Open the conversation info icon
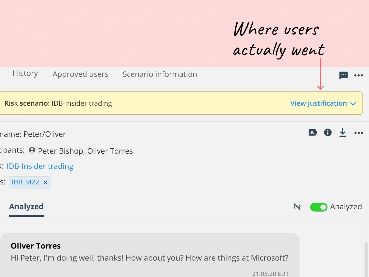The width and height of the screenshot is (369, 277). click(x=328, y=133)
